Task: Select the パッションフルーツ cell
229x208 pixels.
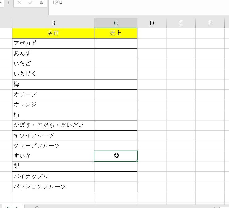Action: click(53, 187)
